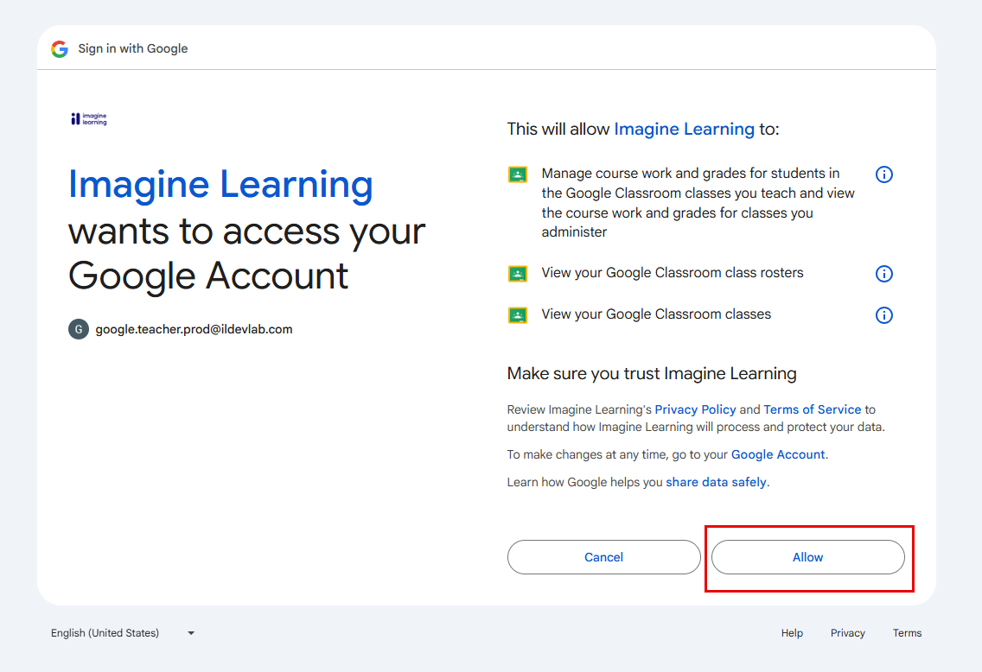Click Imagine Learning link in permissions heading
The width and height of the screenshot is (982, 672).
pos(684,129)
